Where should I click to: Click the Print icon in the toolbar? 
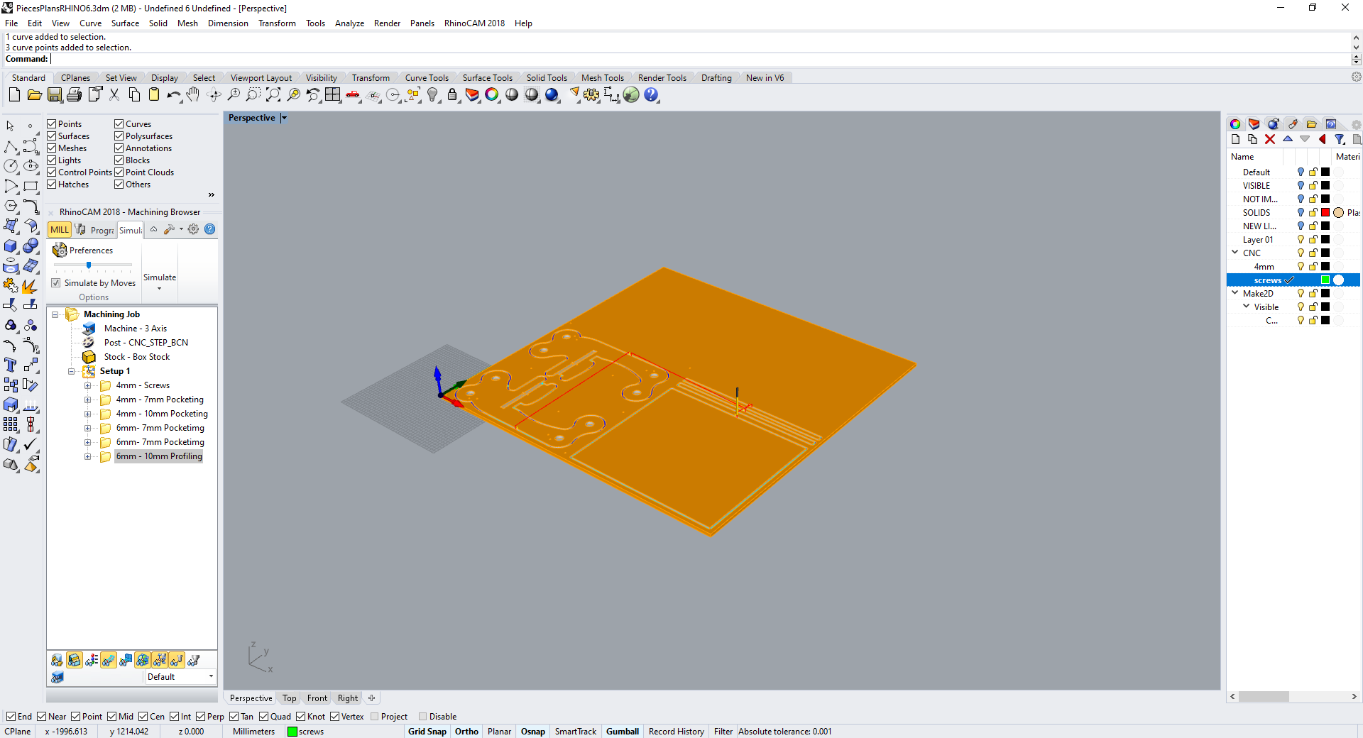(75, 94)
